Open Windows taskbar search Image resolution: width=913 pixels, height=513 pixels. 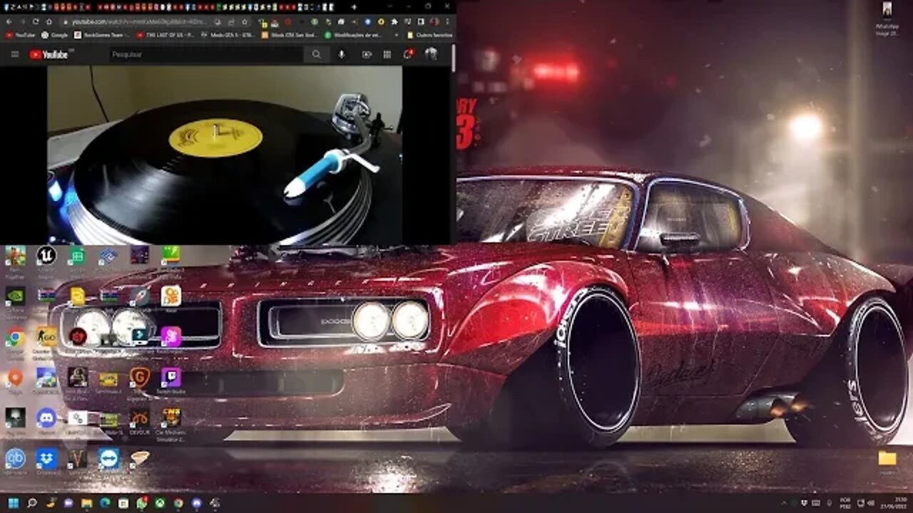point(32,503)
